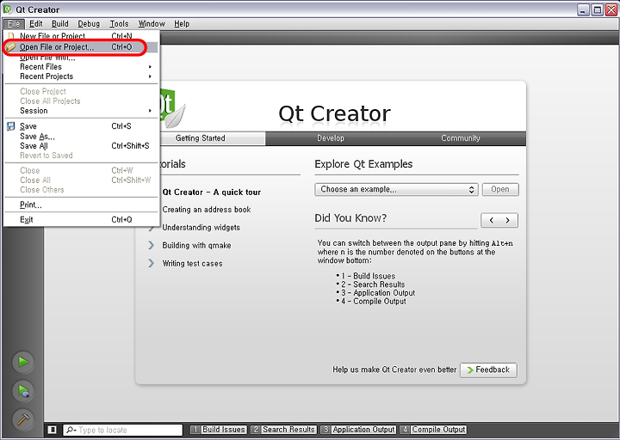Open the Build menu
620x440 pixels.
60,24
